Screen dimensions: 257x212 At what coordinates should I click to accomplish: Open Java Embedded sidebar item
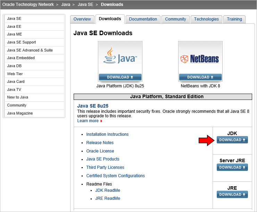coord(34,58)
